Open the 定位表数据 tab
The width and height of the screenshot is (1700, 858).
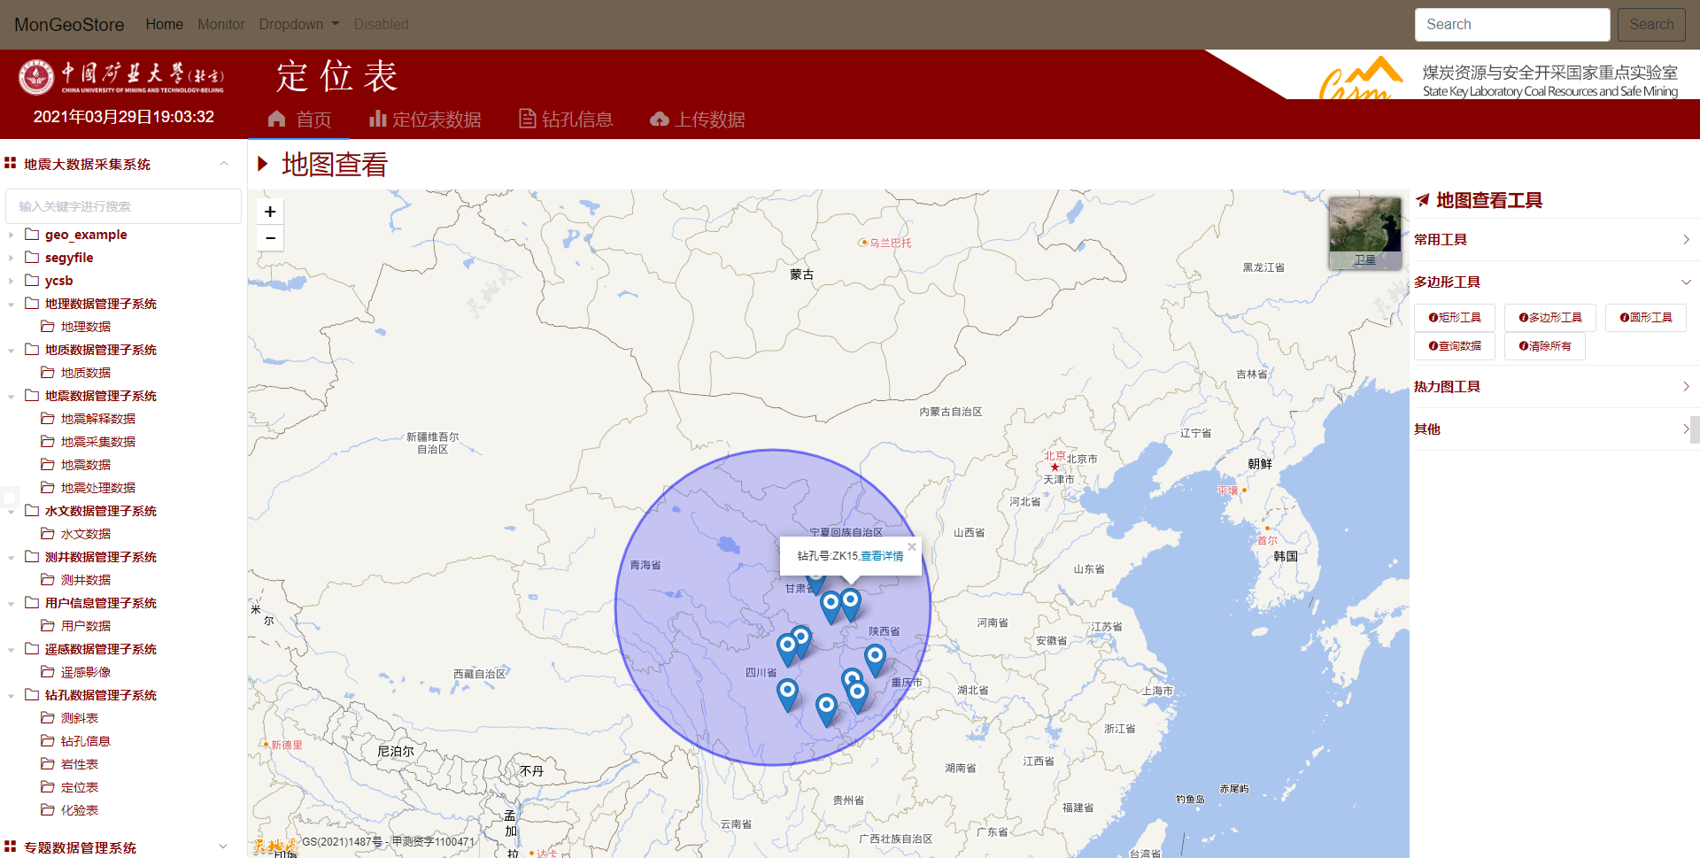[x=426, y=120]
